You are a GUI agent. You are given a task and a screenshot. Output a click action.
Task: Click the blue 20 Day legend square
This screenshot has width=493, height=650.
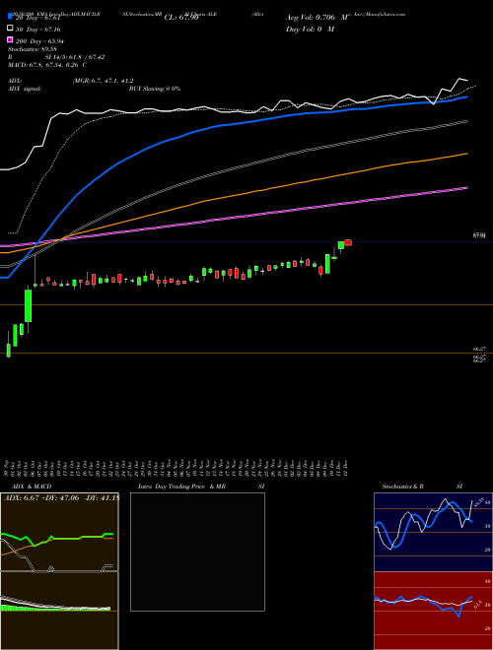(10, 17)
